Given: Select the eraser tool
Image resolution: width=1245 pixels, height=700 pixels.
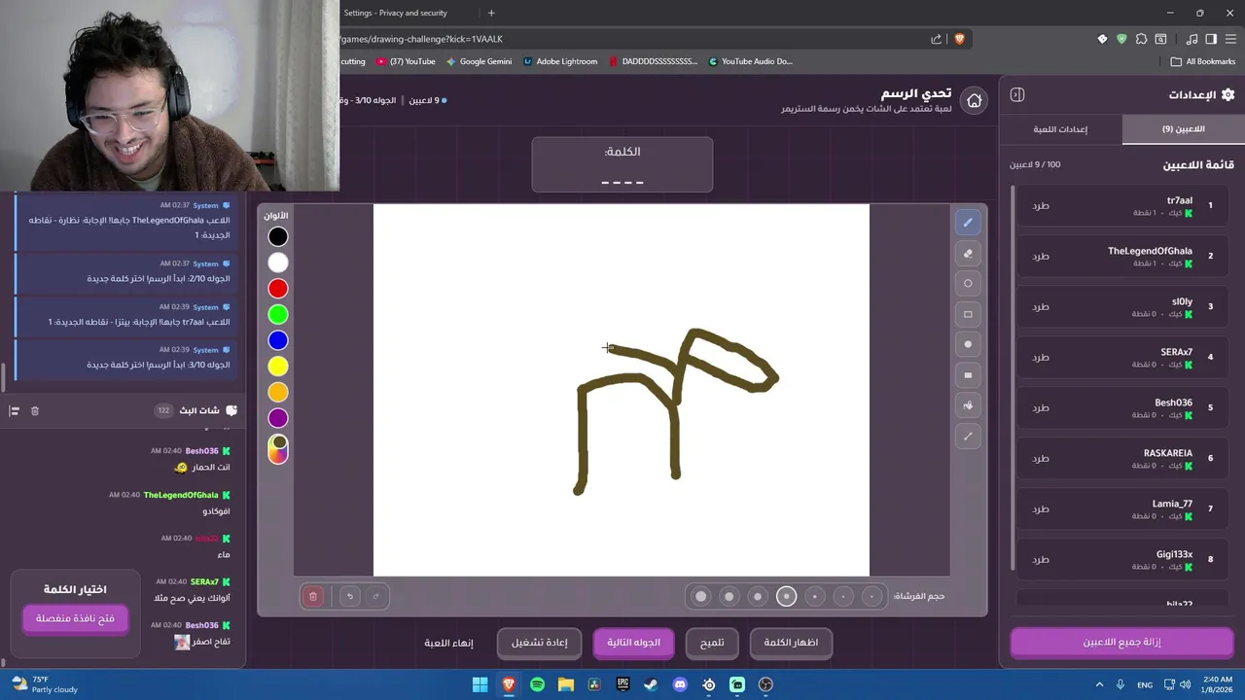Looking at the screenshot, I should click(x=968, y=254).
